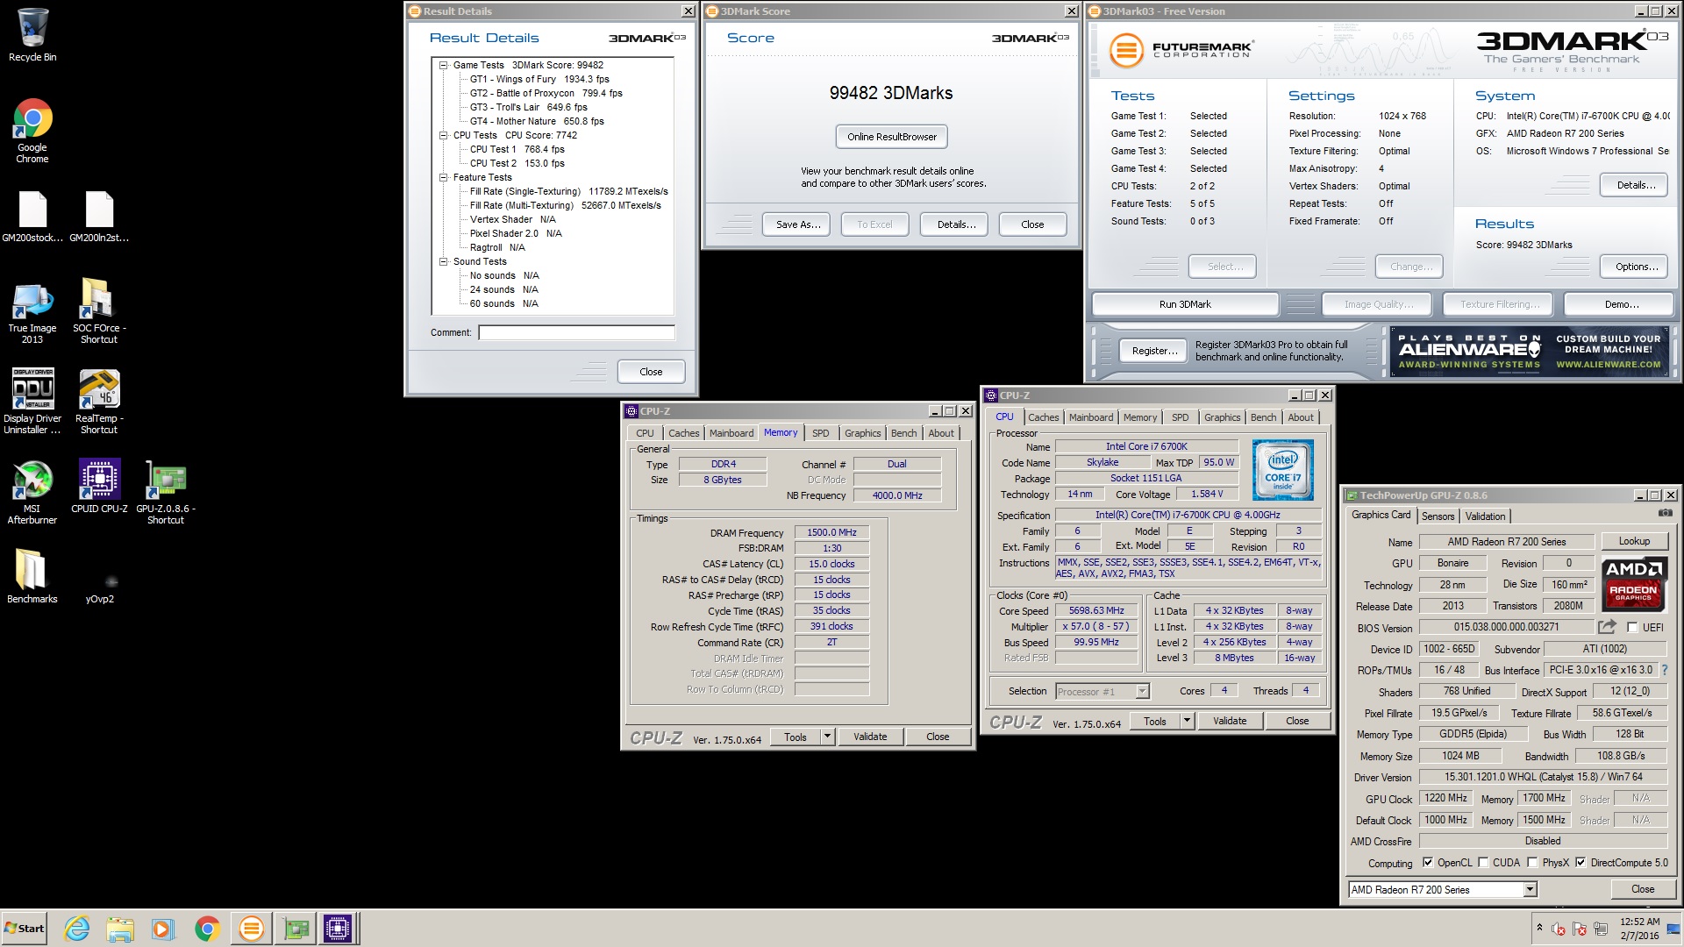The image size is (1684, 947).
Task: Select the yOvp2 desktop item
Action: (x=99, y=587)
